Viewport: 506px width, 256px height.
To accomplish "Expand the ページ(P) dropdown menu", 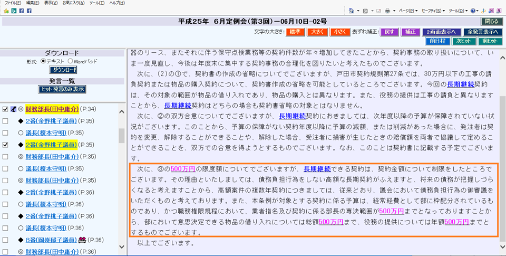I will pos(407,11).
